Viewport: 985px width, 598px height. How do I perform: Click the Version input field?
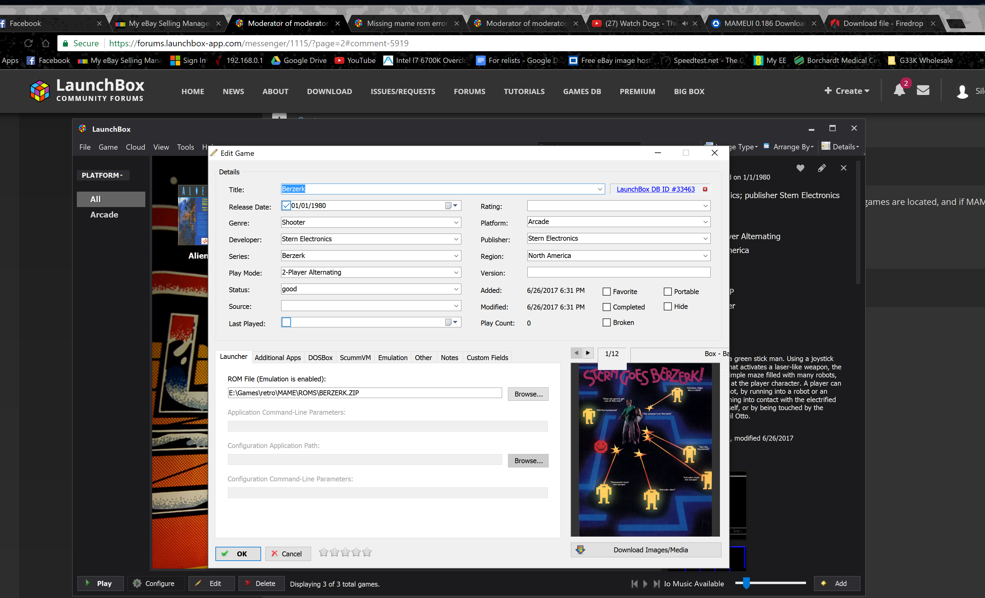pyautogui.click(x=618, y=272)
